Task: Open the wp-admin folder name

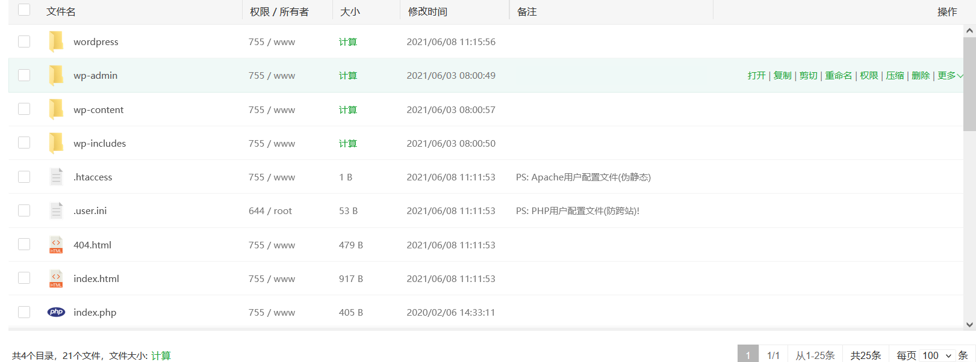Action: tap(95, 75)
